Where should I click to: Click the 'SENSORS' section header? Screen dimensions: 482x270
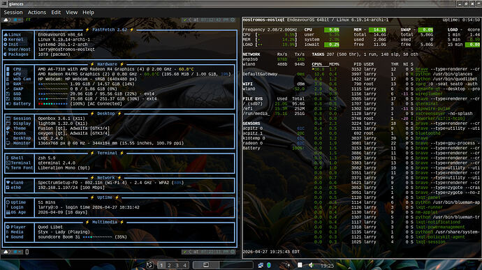[251, 123]
